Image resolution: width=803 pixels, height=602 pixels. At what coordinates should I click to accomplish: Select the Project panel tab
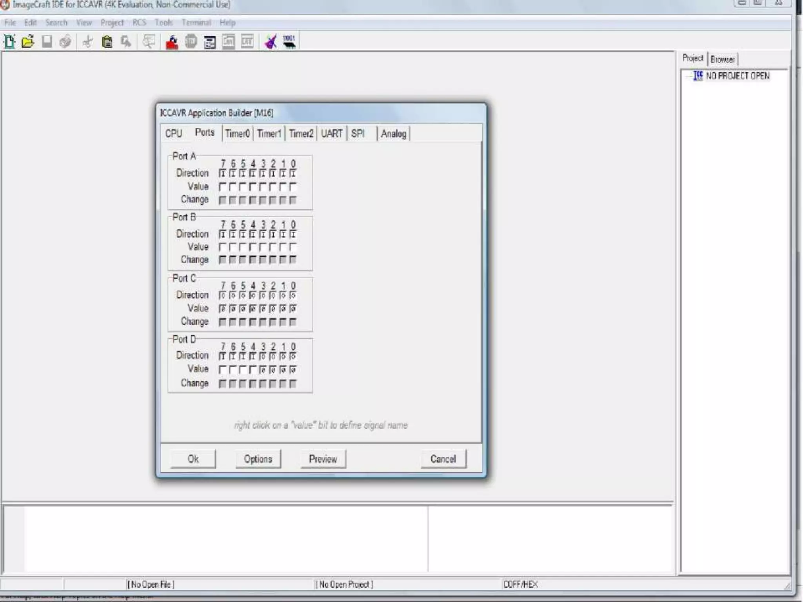point(693,58)
